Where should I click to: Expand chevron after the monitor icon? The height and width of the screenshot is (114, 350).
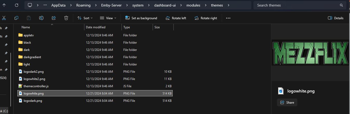click(38, 5)
